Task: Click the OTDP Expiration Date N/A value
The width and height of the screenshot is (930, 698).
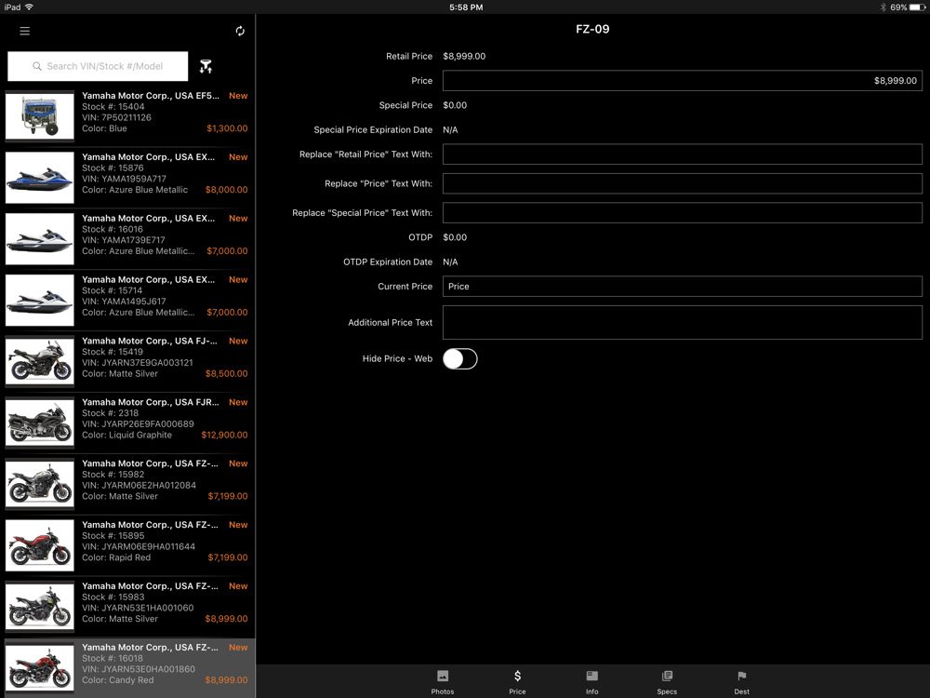Action: point(450,262)
